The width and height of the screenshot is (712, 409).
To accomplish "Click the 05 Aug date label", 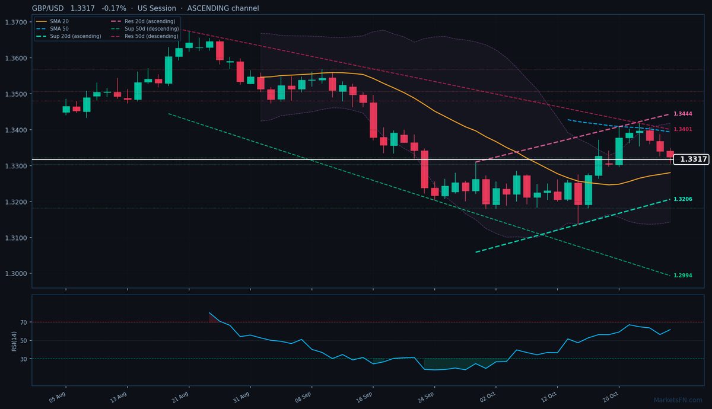I will (57, 397).
